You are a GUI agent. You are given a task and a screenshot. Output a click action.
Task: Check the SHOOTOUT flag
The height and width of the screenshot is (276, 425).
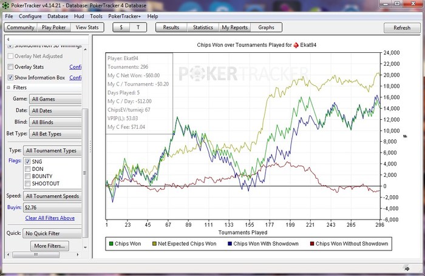click(27, 184)
